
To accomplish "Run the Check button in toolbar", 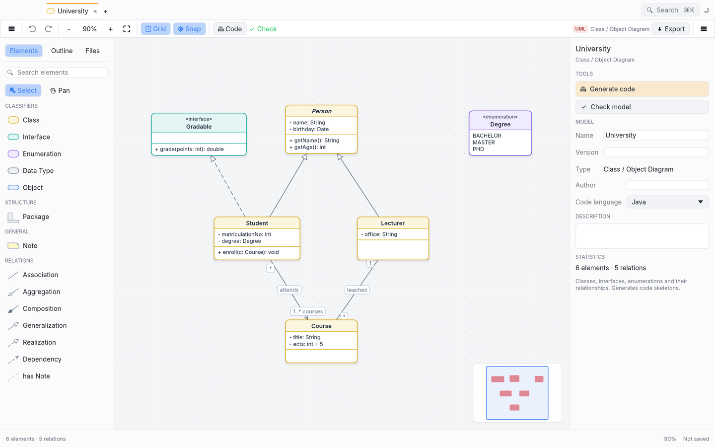I will (263, 29).
